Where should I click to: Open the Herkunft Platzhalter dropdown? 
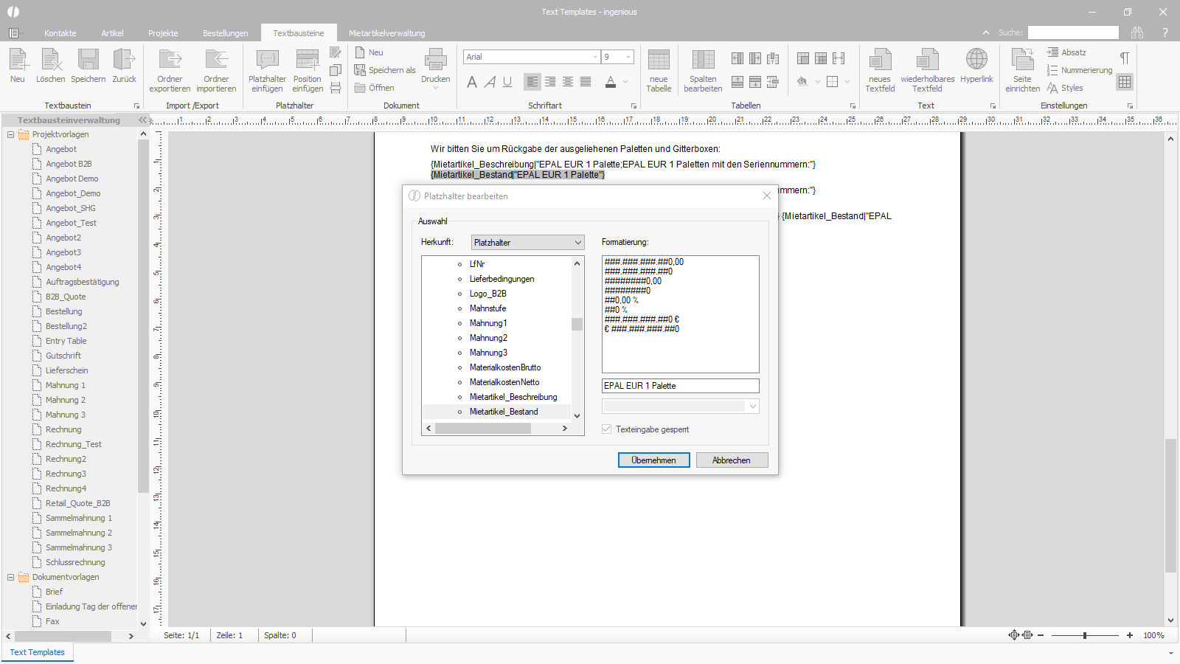point(527,243)
